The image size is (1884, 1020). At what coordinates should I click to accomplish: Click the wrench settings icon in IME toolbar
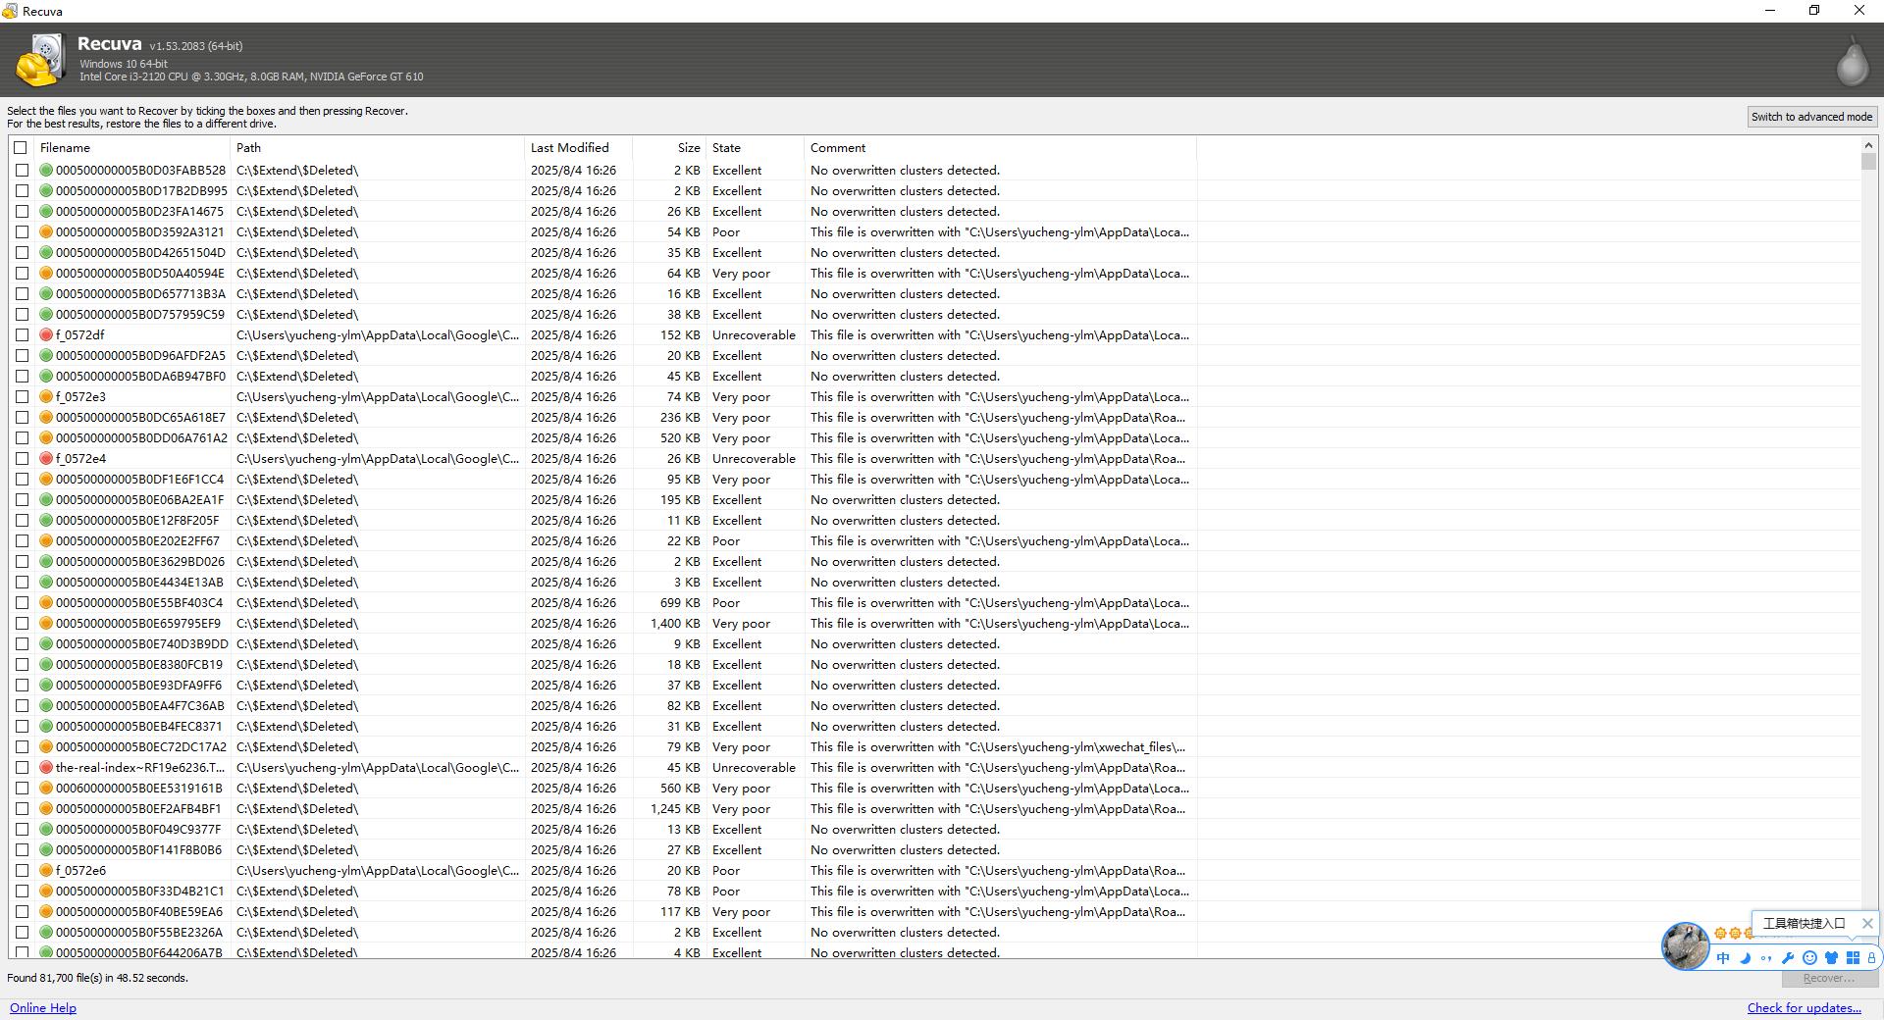(1788, 958)
